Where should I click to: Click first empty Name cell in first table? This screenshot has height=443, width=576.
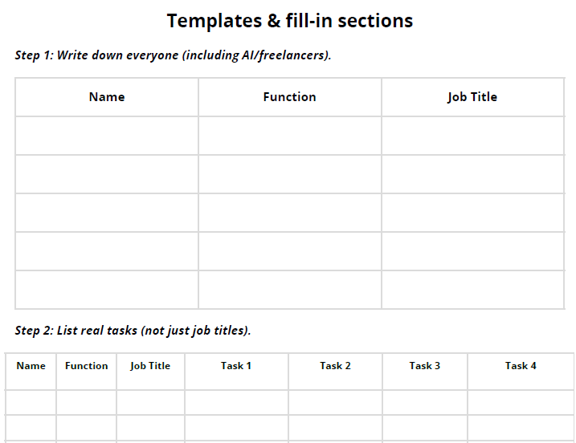pos(107,136)
